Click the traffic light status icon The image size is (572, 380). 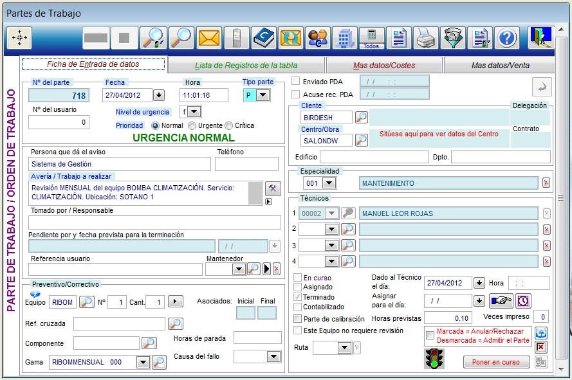(x=434, y=358)
